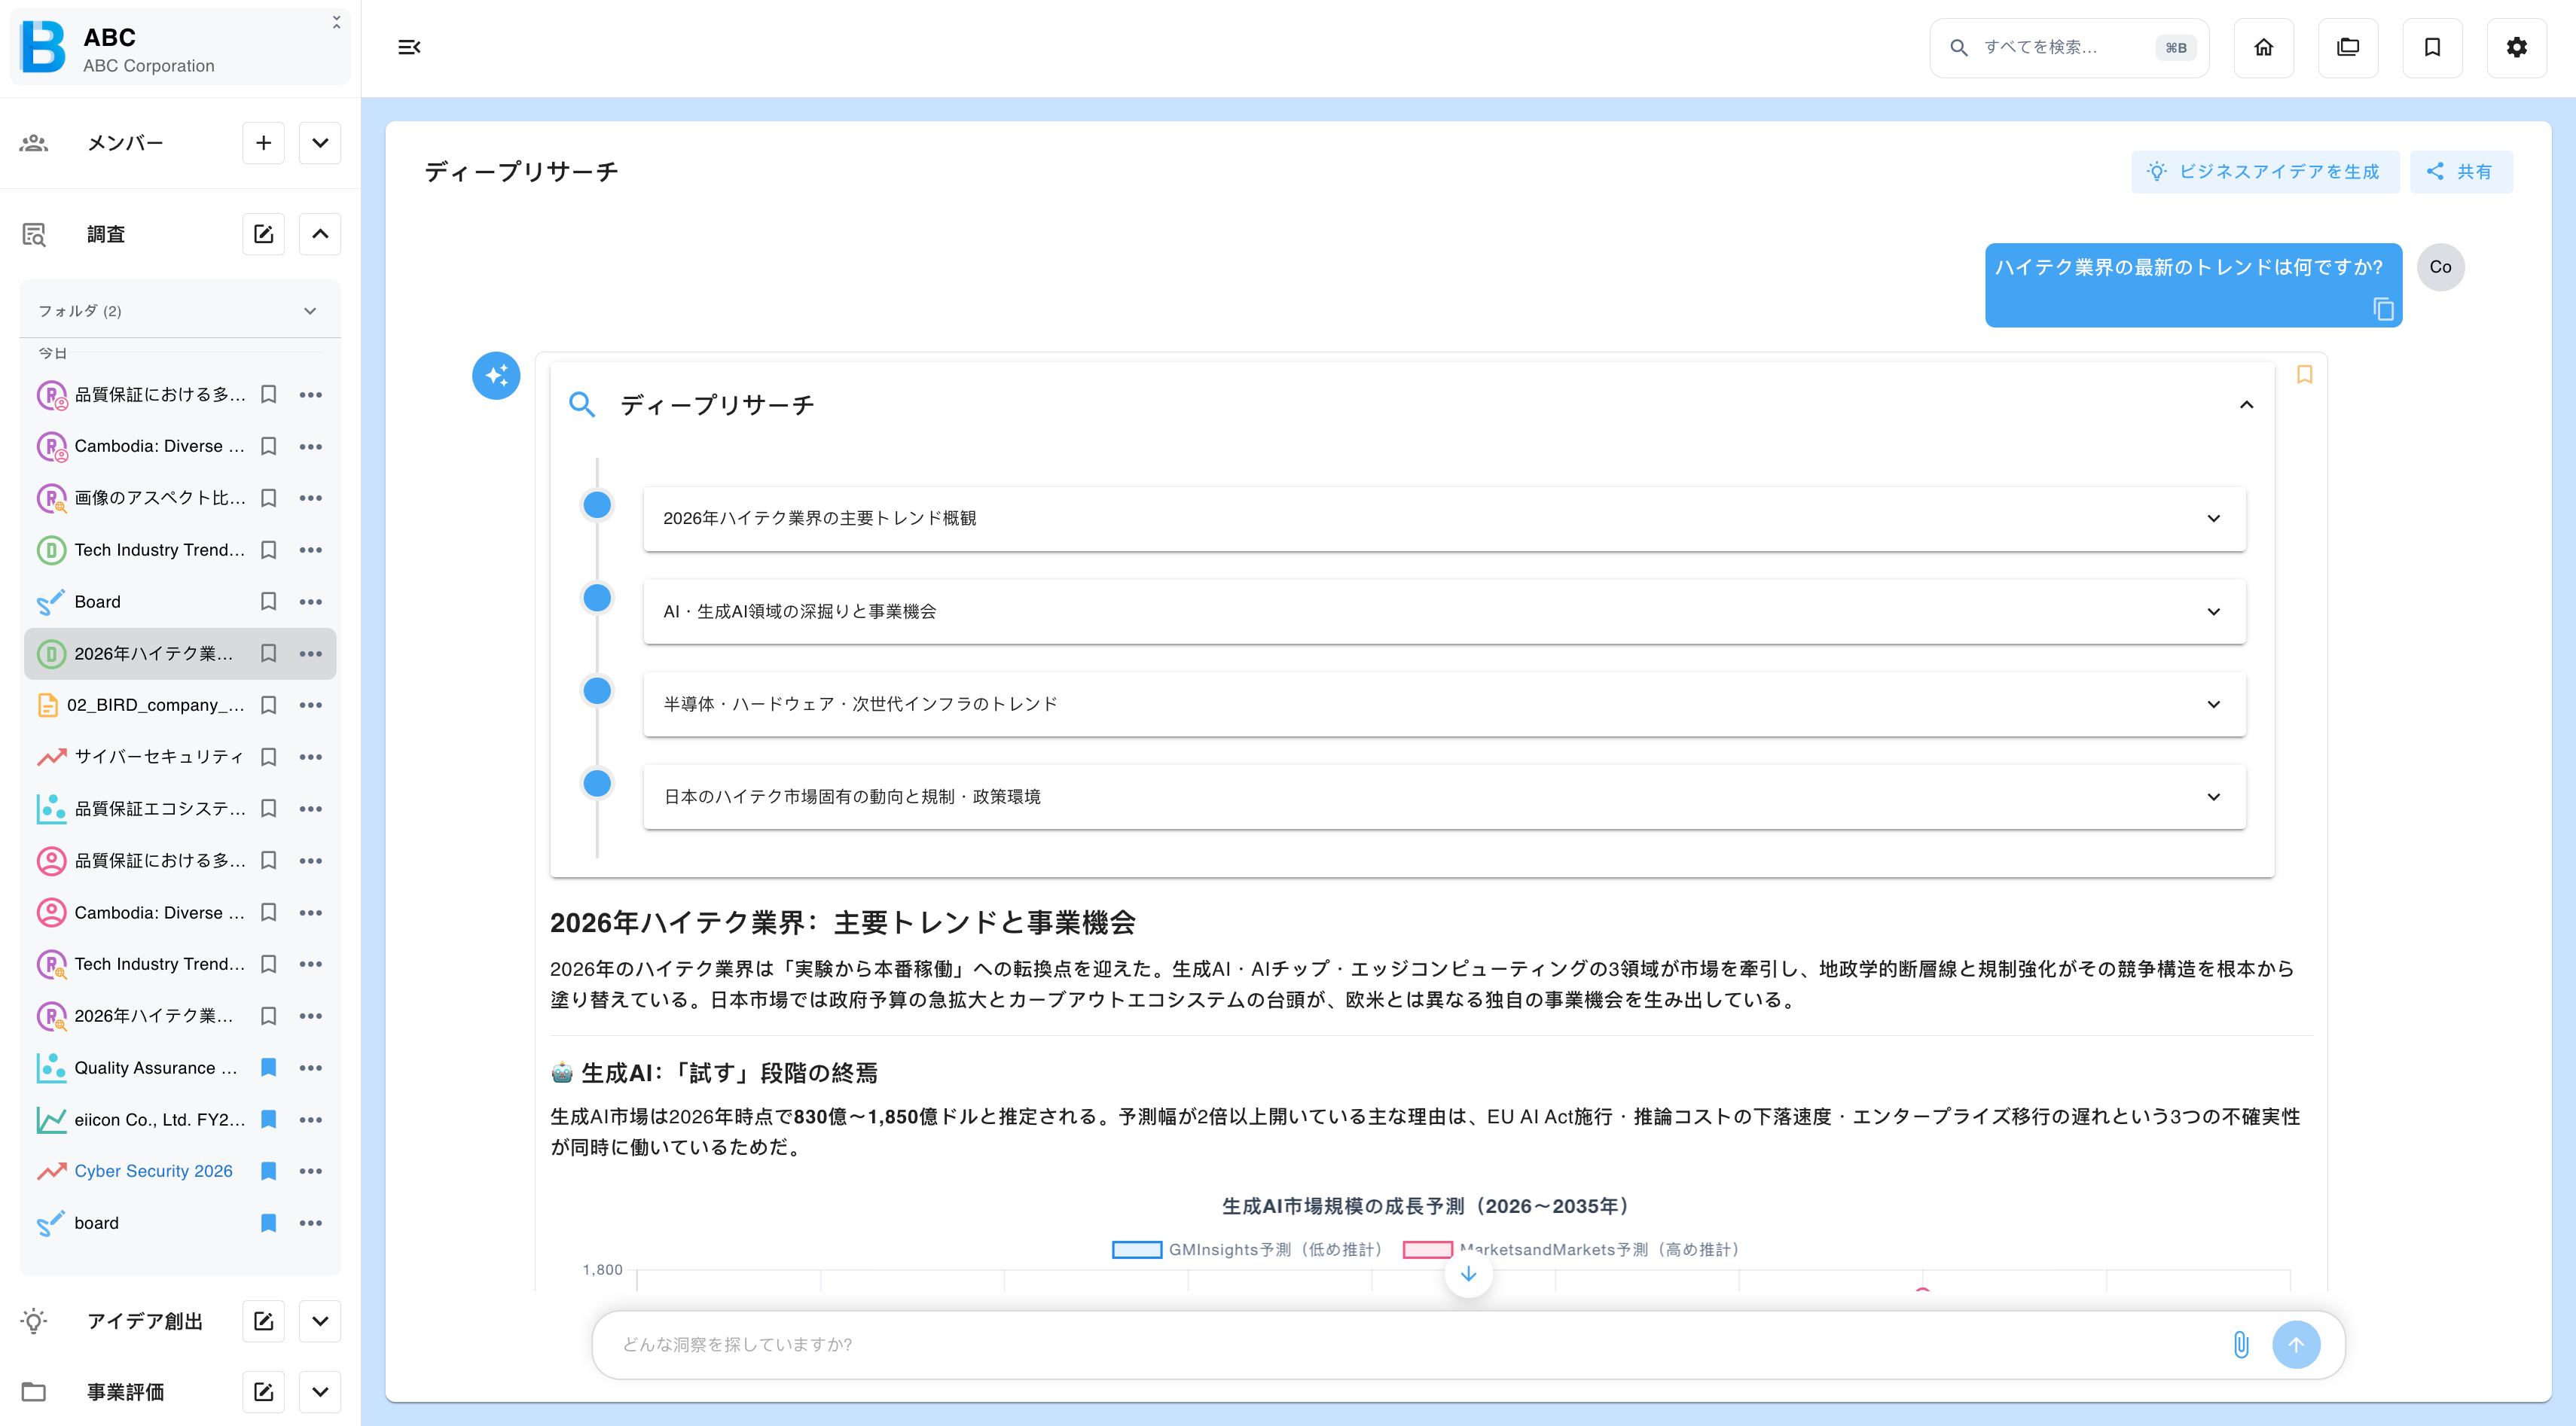Create a new アイデア創出 entry
Screen dimensions: 2576x1426
click(x=263, y=1321)
